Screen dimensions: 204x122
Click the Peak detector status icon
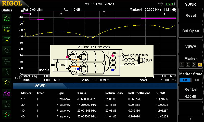7,19
